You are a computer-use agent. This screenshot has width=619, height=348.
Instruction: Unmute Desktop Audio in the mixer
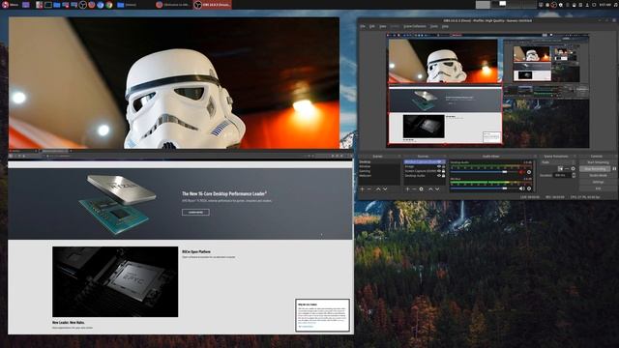click(522, 172)
